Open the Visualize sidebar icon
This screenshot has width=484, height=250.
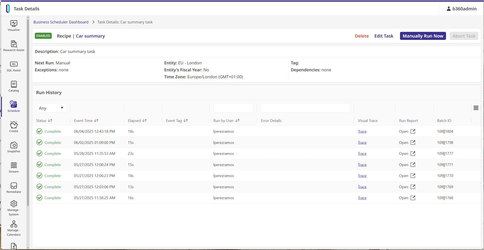[x=14, y=25]
